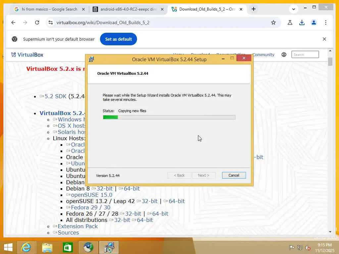This screenshot has height=254, width=339.
Task: Close the Download_Old_Builds_5_2 tab
Action: click(x=241, y=9)
